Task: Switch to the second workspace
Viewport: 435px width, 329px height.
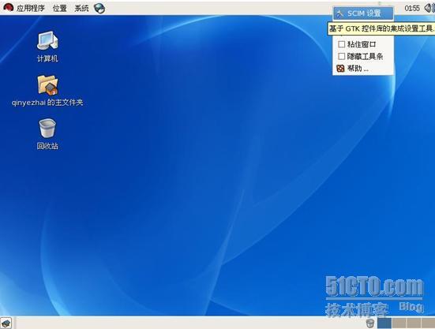Action: pyautogui.click(x=399, y=323)
